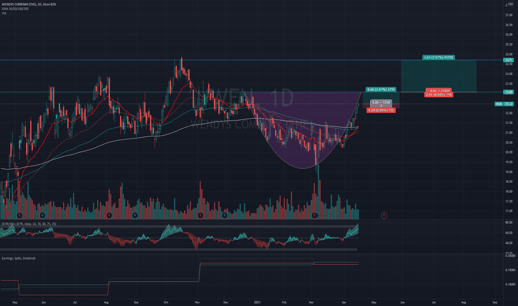Viewport: 518px width, 306px height.
Task: Select the 0.60 (2.67%) green target label
Action: click(x=381, y=90)
